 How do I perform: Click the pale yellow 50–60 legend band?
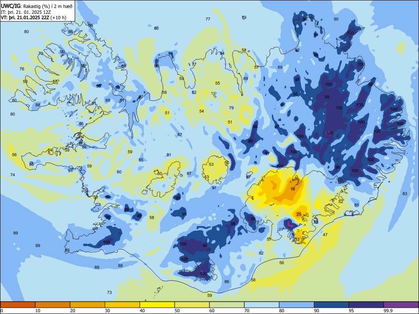pyautogui.click(x=192, y=305)
